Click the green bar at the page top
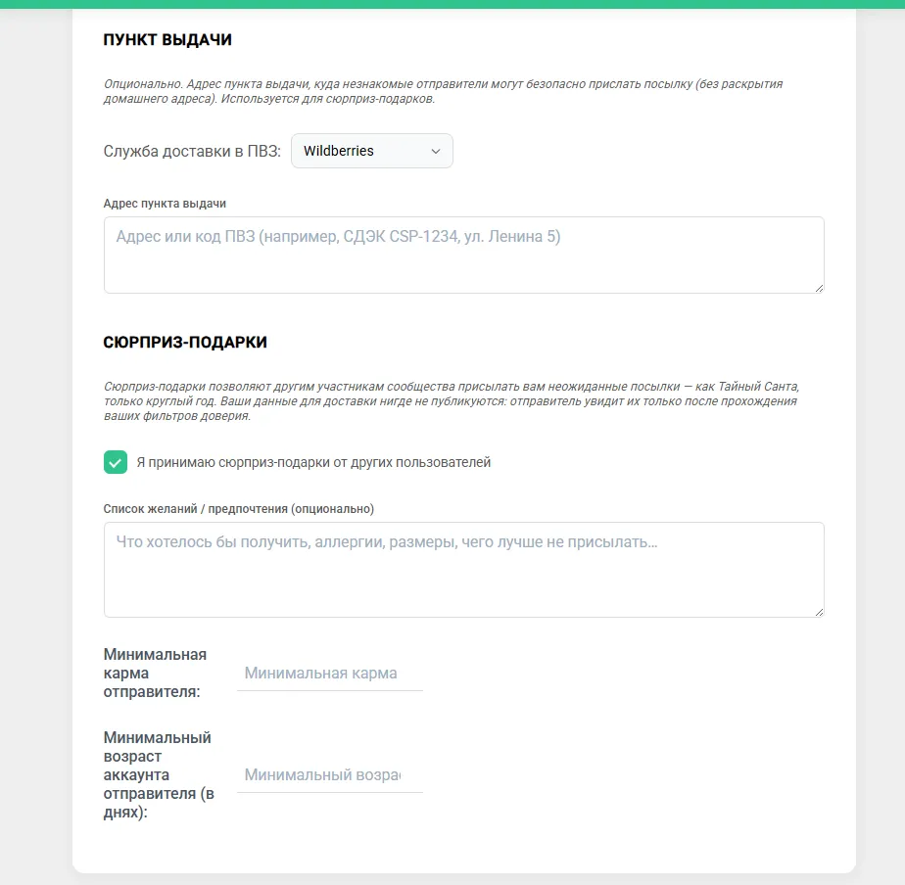This screenshot has width=905, height=885. pyautogui.click(x=452, y=4)
